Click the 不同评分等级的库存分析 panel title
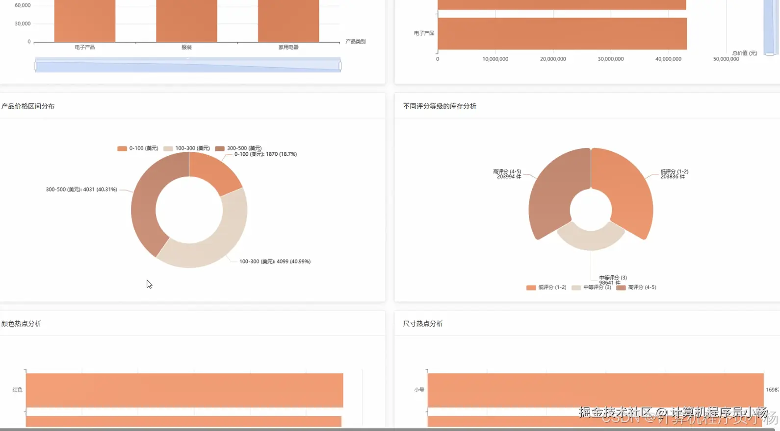The height and width of the screenshot is (431, 780). coord(440,106)
